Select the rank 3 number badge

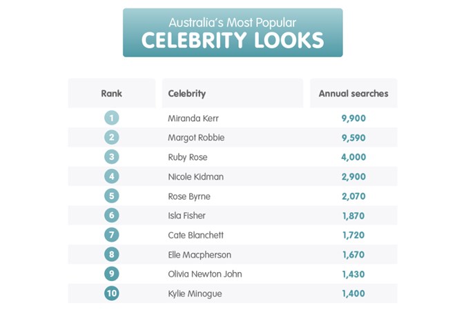point(111,157)
